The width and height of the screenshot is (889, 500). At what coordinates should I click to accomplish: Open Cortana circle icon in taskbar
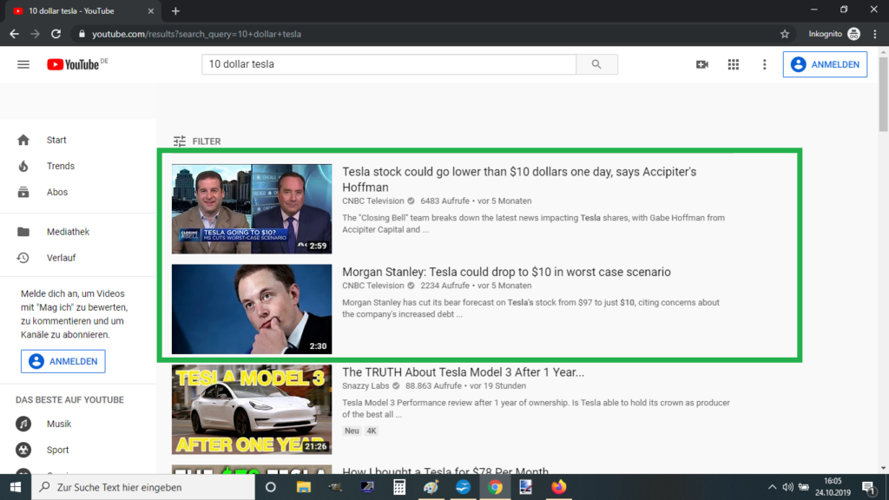point(271,487)
